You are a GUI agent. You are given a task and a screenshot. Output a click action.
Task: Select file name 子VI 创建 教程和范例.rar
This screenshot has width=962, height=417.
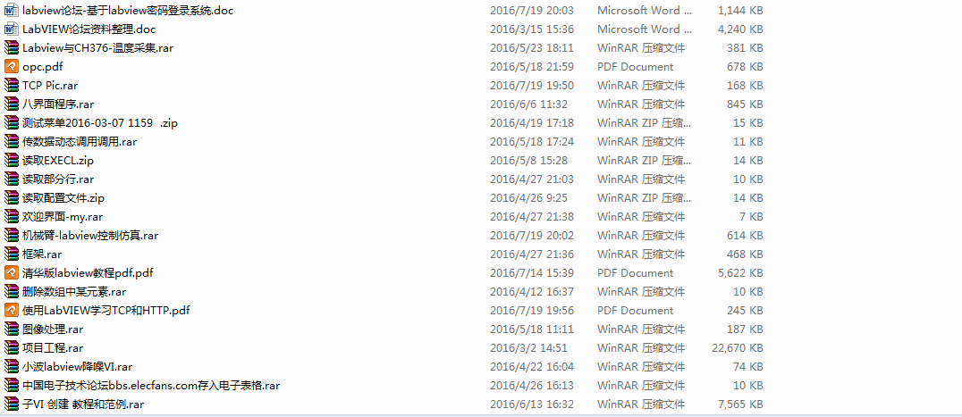(x=83, y=404)
